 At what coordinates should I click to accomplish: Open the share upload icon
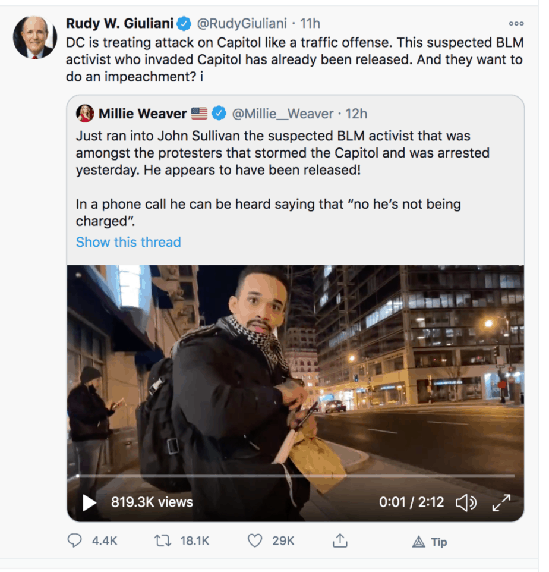point(339,541)
